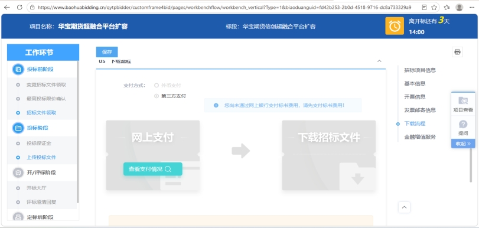Click the page vertical scrollbar on right
Image resolution: width=479 pixels, height=228 pixels.
pos(471,165)
